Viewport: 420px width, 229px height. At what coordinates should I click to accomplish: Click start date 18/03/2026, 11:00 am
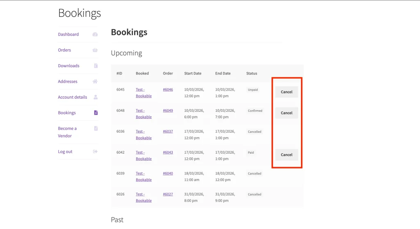pyautogui.click(x=194, y=177)
